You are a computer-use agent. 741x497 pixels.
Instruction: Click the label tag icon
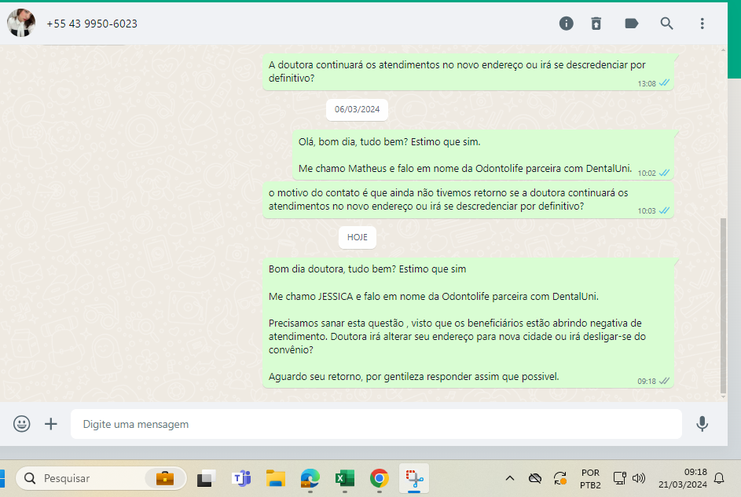(632, 24)
